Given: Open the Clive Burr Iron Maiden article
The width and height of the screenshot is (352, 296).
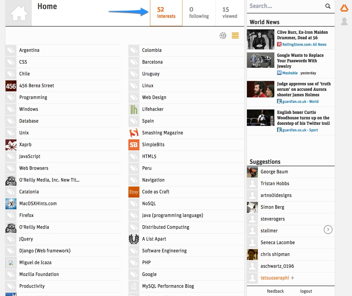Looking at the screenshot, I should coord(302,35).
